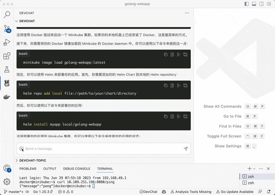Click the notification bell in status bar

269,192
